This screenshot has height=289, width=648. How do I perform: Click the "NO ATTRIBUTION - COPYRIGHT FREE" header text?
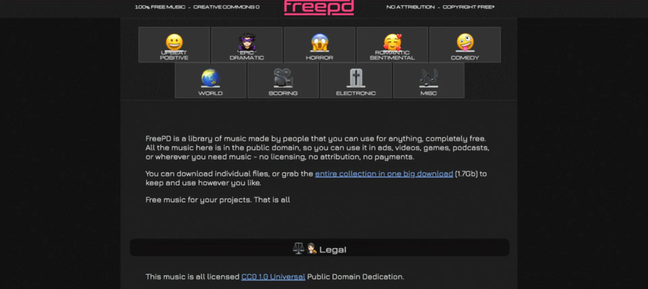tap(440, 7)
